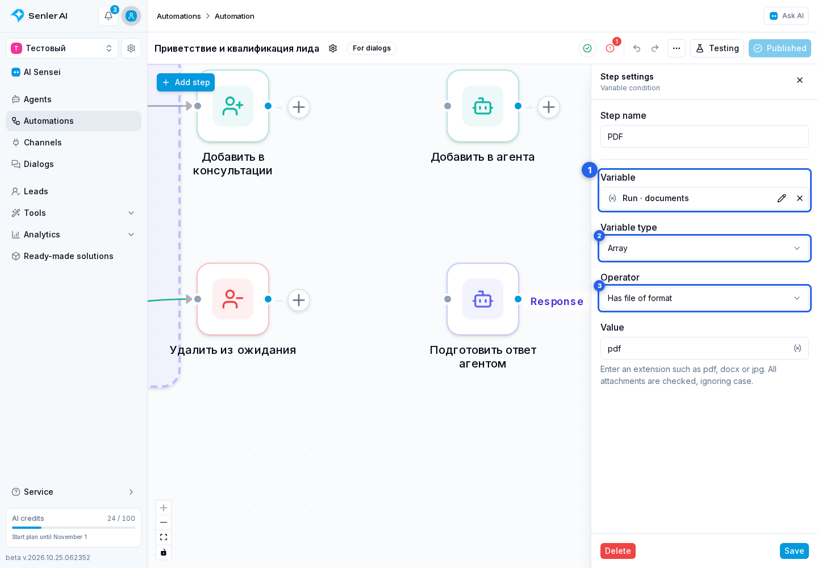Expand the Tools menu
The width and height of the screenshot is (818, 568).
tap(73, 213)
